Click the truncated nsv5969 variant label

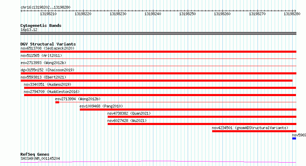tap(299, 135)
